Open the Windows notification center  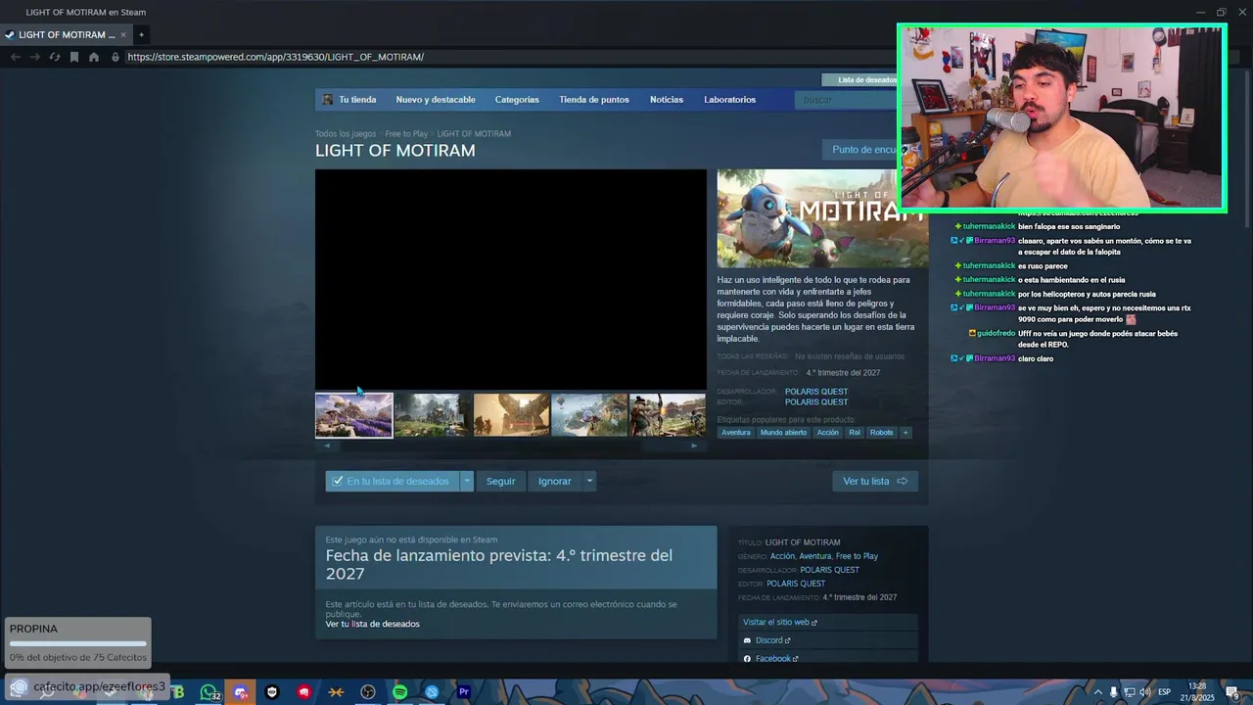pyautogui.click(x=1232, y=692)
